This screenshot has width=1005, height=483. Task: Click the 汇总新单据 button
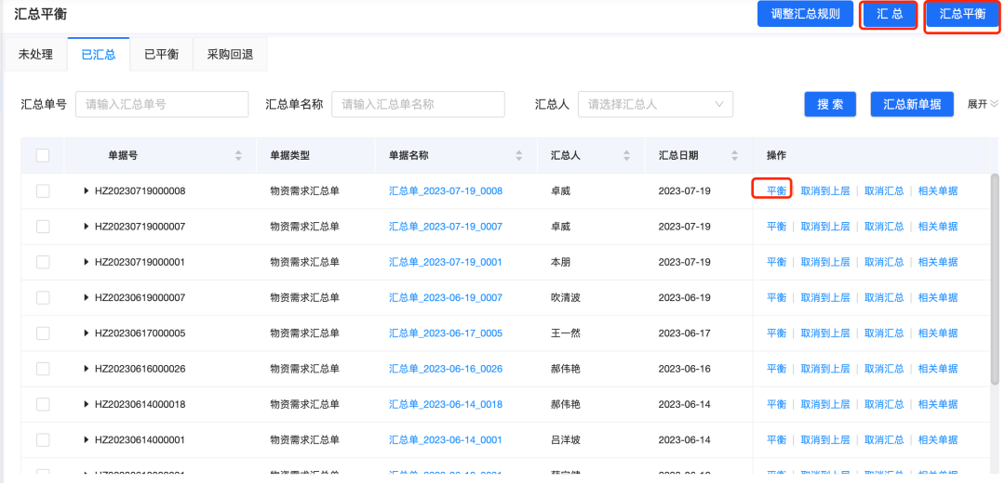[912, 104]
